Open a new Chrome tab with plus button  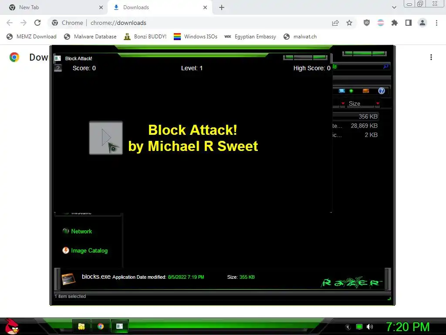(x=222, y=7)
